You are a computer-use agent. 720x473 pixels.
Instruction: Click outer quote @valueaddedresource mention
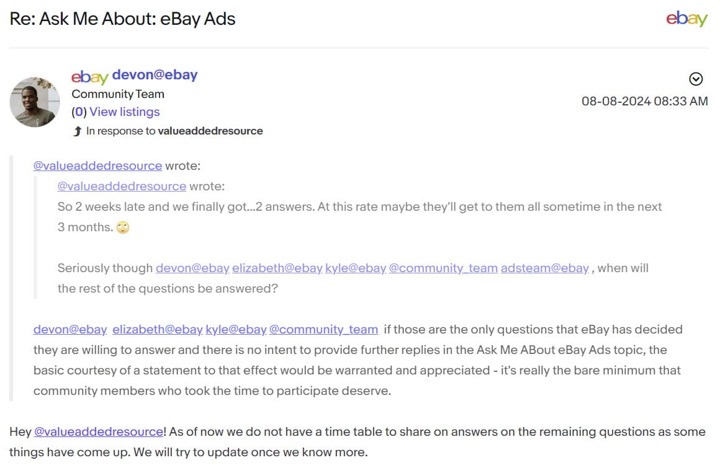(x=97, y=166)
